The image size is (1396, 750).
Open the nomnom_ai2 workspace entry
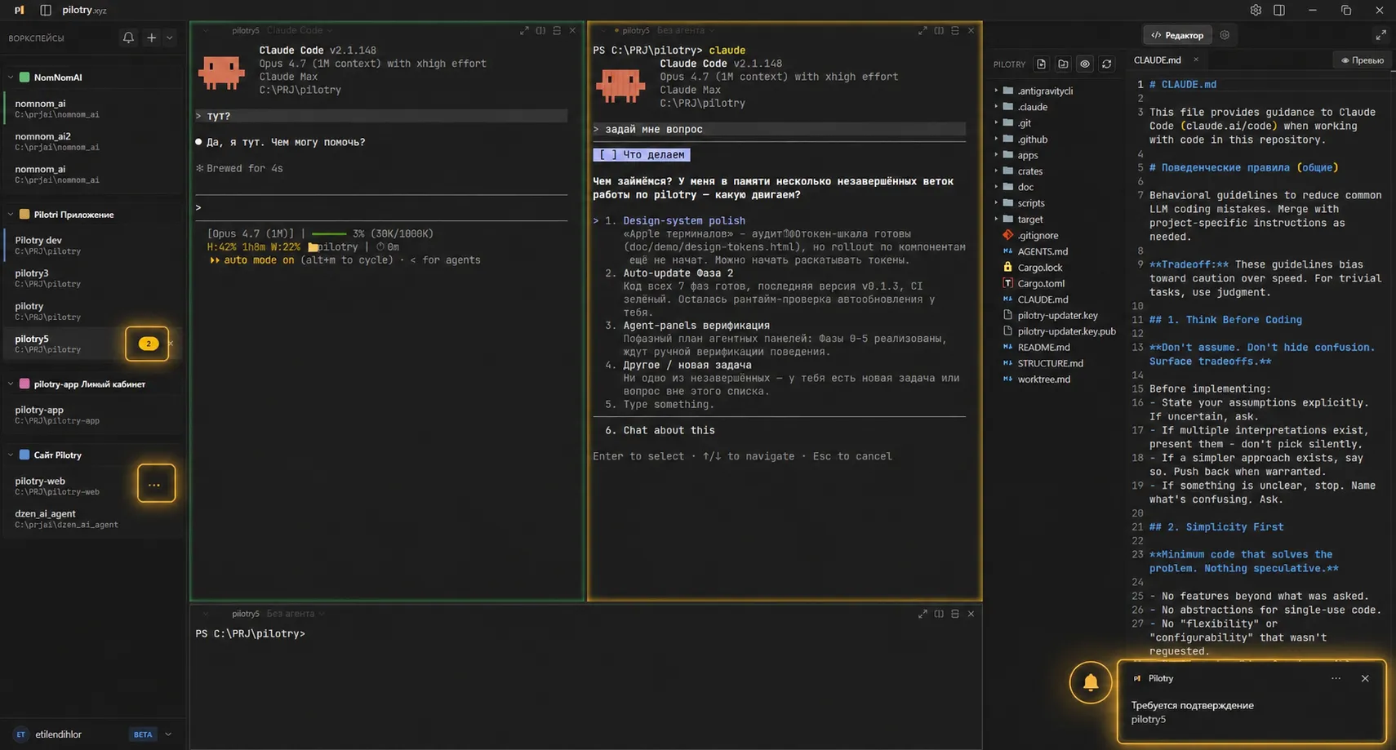[94, 141]
